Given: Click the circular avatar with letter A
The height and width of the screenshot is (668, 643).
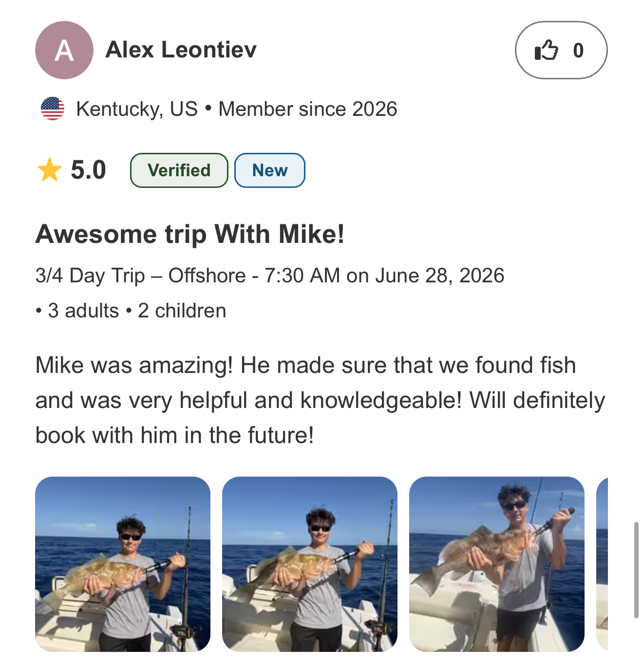Looking at the screenshot, I should (x=64, y=50).
